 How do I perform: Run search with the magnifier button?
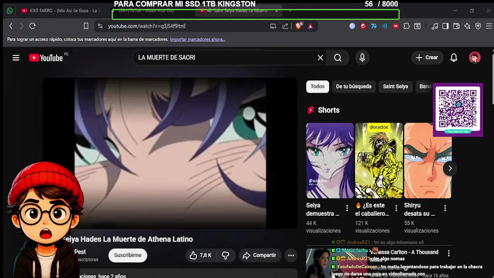point(338,58)
